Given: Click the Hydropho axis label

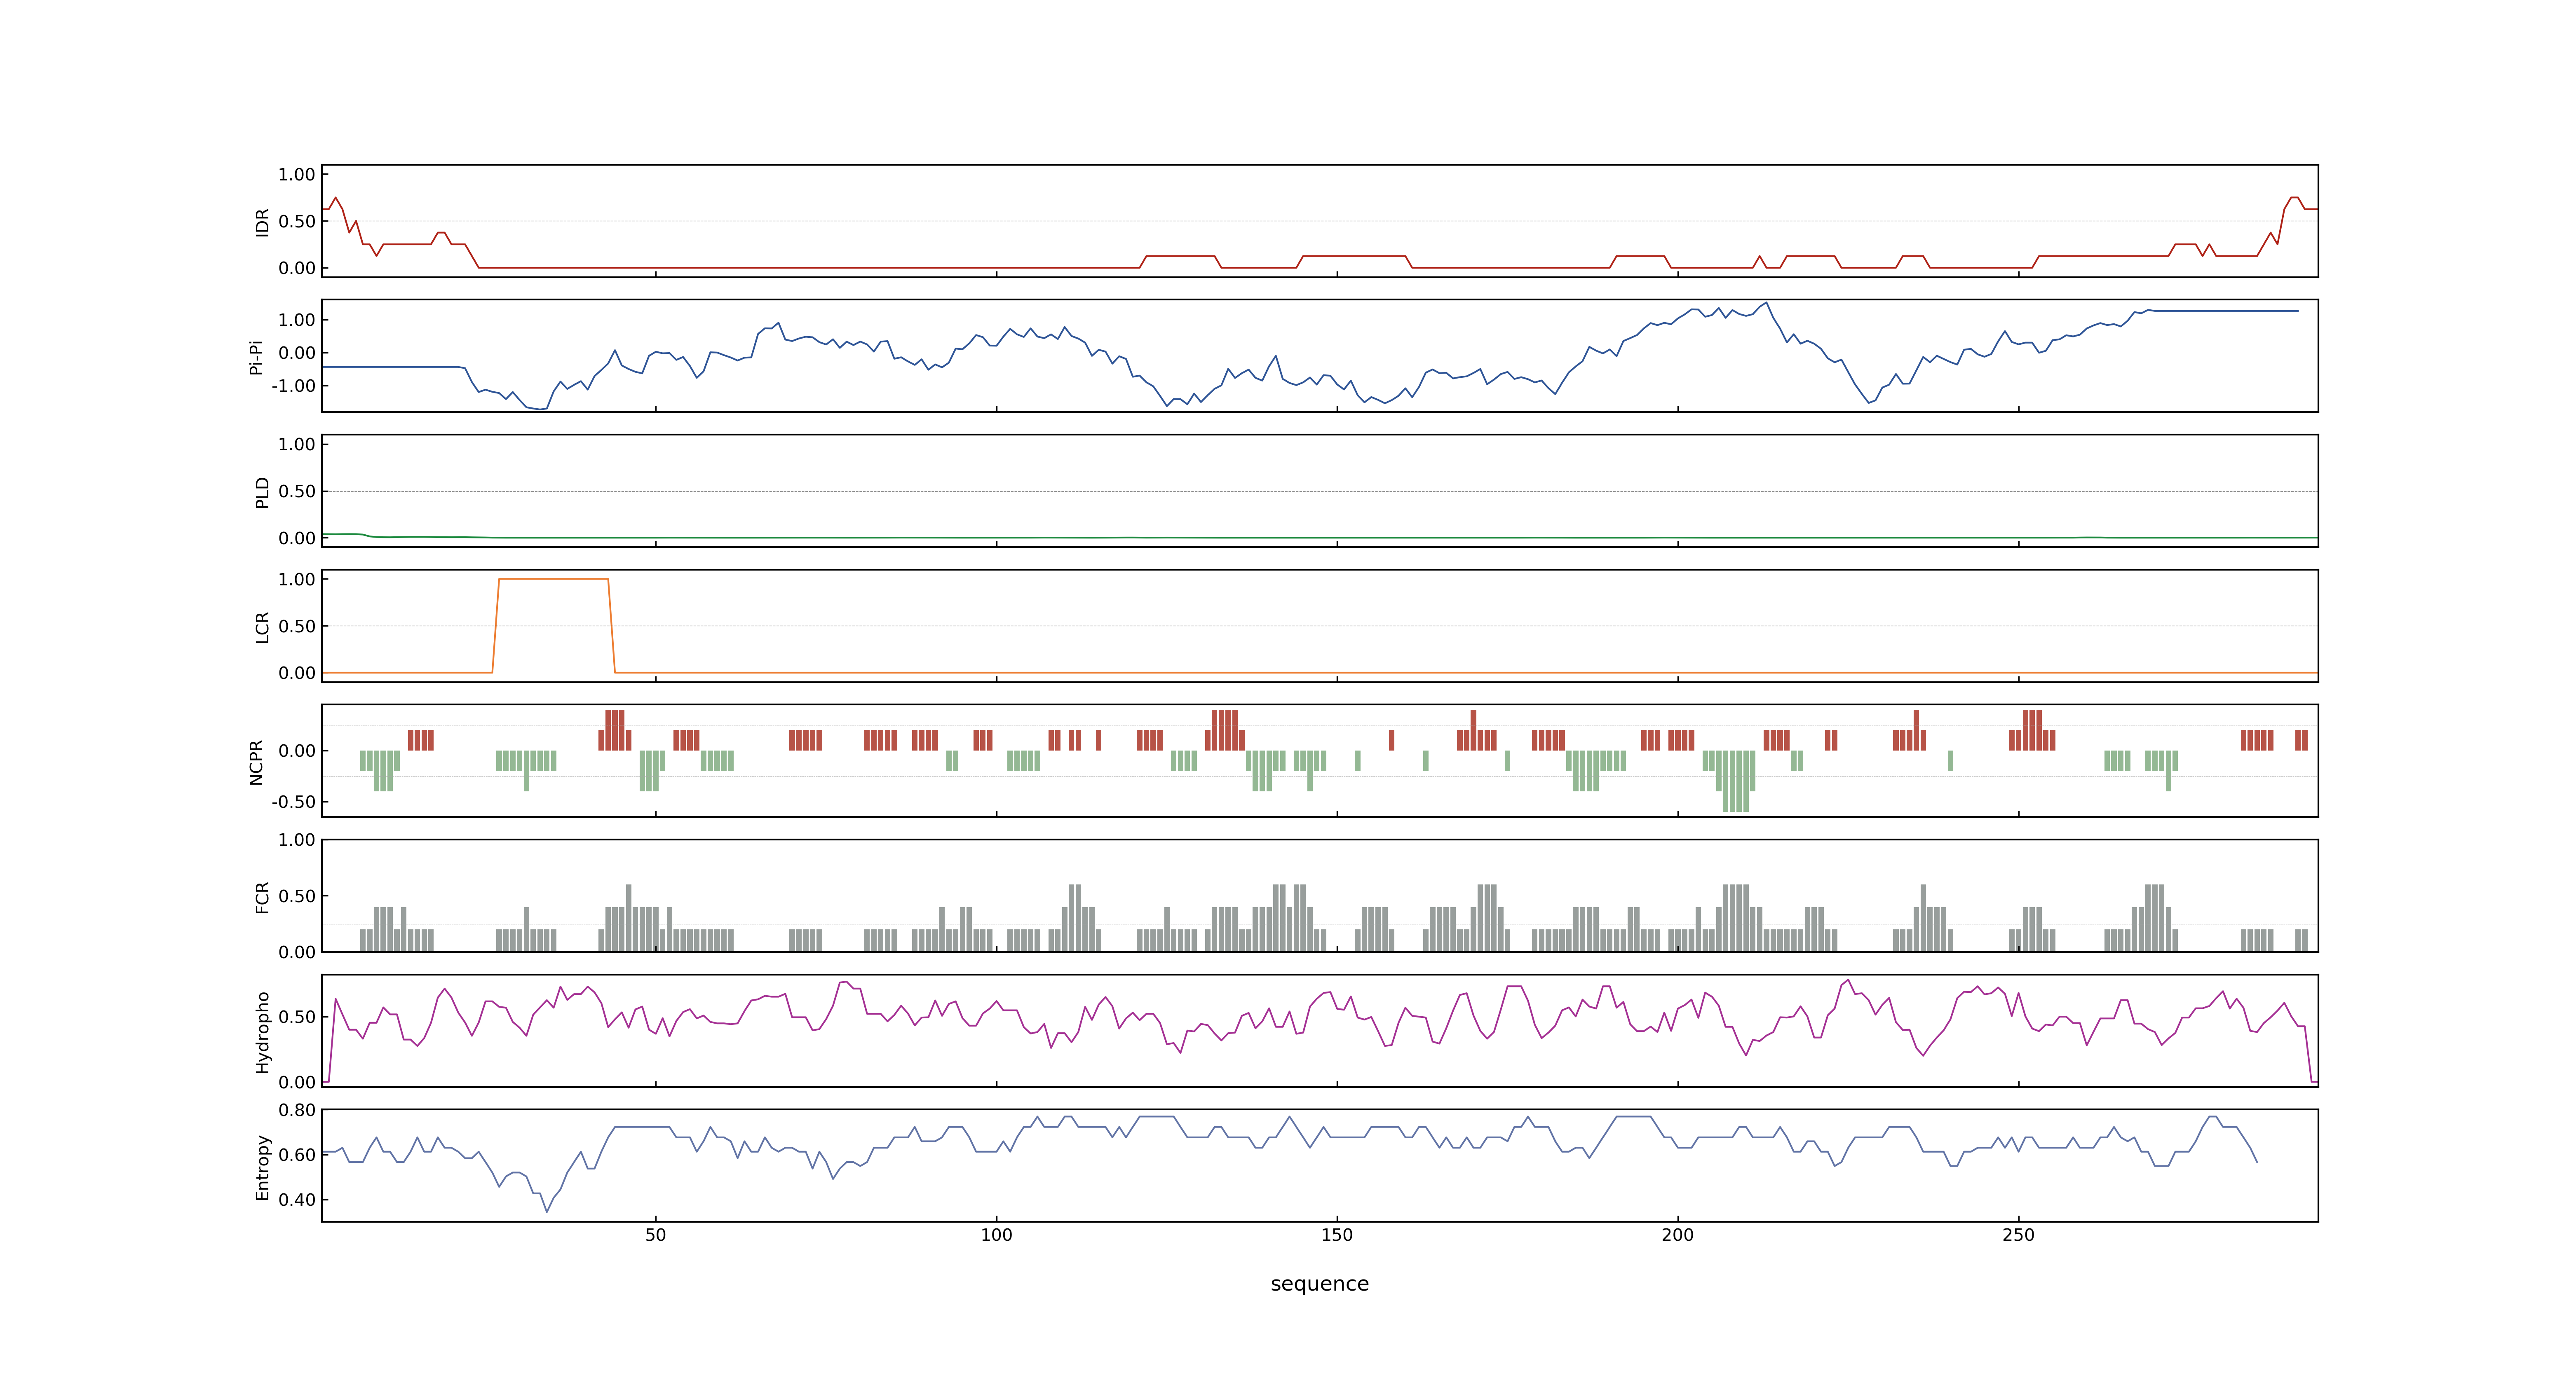Looking at the screenshot, I should tap(262, 1032).
